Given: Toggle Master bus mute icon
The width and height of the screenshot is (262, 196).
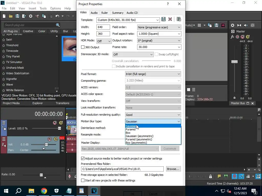Looking at the screenshot, I should 243,37.
